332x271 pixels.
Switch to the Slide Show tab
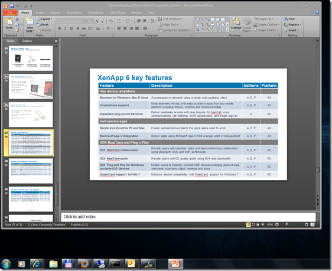[x=118, y=12]
